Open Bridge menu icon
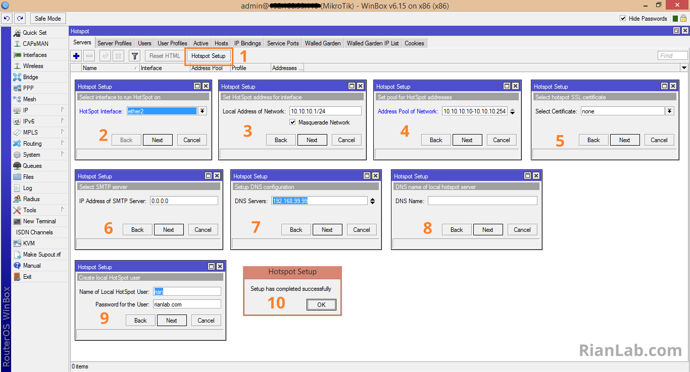This screenshot has height=372, width=690. [17, 77]
